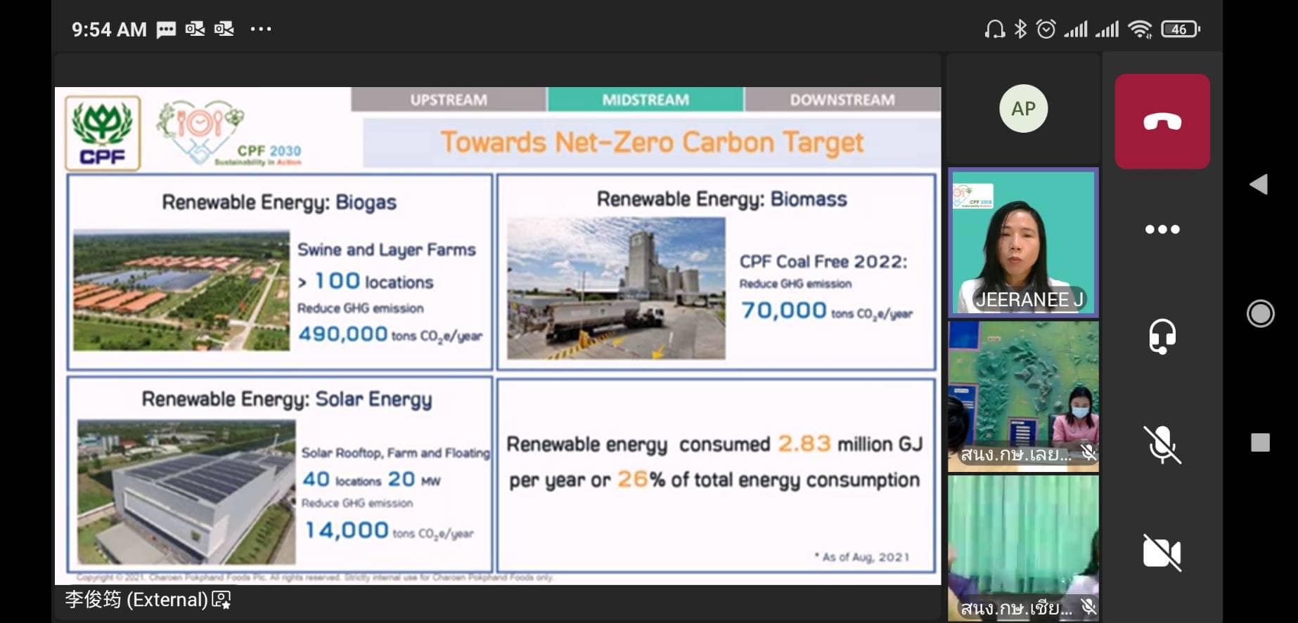The height and width of the screenshot is (623, 1298).
Task: Tap the Android home circle button
Action: click(1259, 313)
